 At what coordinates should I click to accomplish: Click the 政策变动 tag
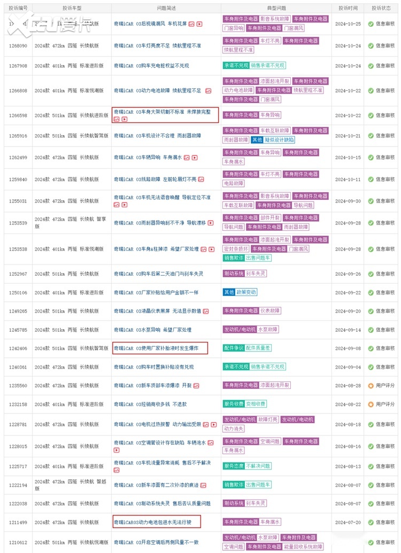click(x=246, y=292)
